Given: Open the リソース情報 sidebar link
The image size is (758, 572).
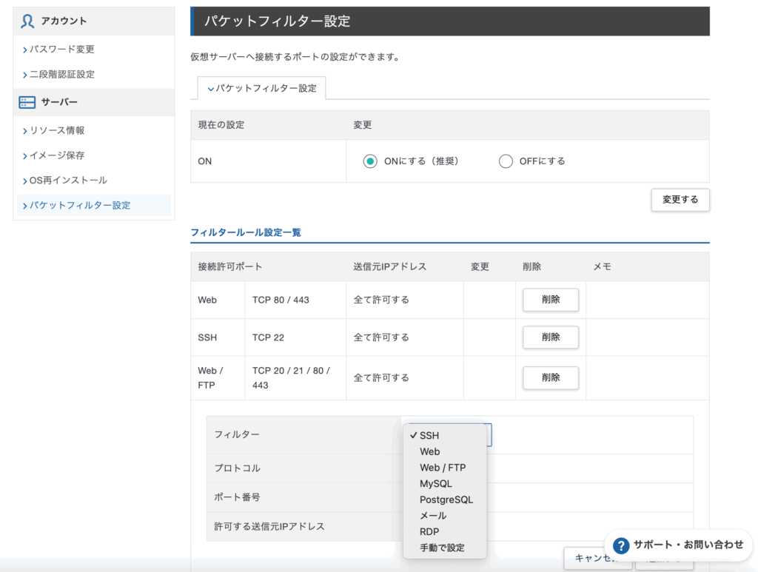Looking at the screenshot, I should click(57, 130).
